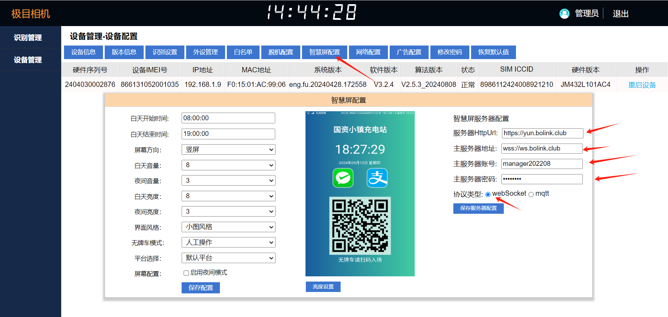This screenshot has height=317, width=668.
Task: Click the QR code in screen preview
Action: [360, 226]
